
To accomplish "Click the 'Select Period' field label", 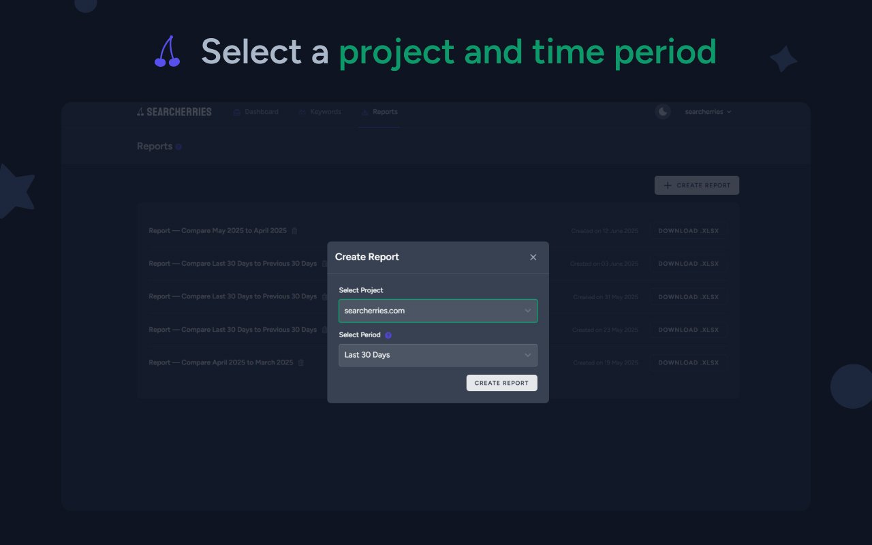I will [x=360, y=335].
